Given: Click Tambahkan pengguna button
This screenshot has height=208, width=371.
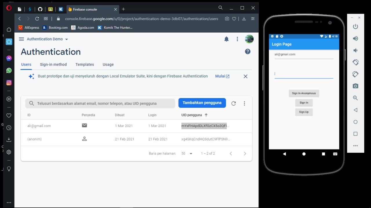Looking at the screenshot, I should [202, 103].
